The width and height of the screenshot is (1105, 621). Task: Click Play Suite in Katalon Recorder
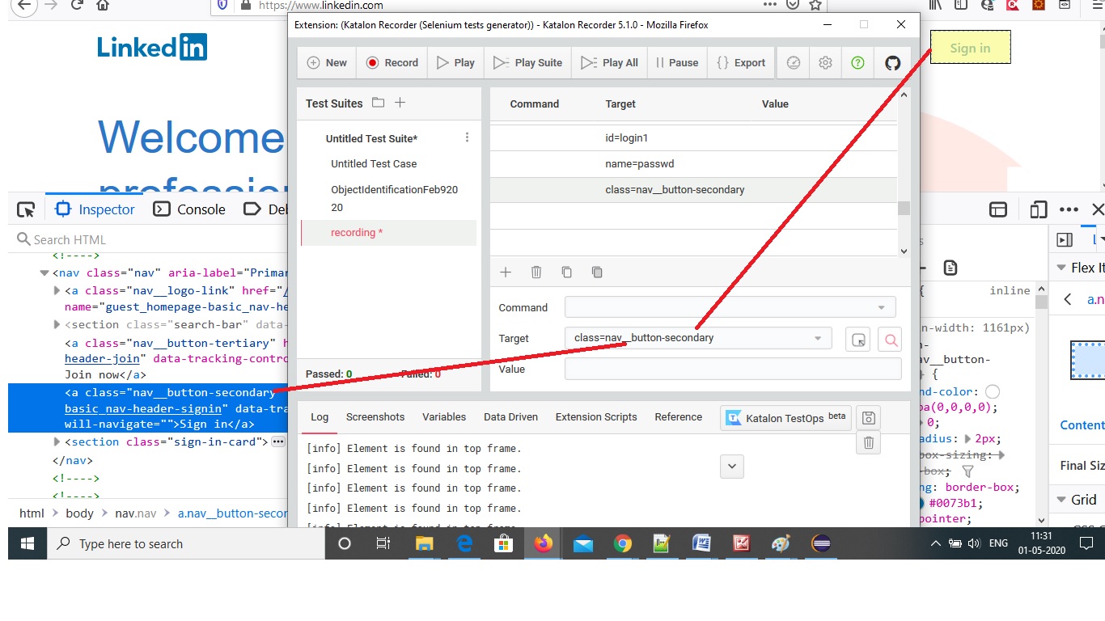[x=527, y=62]
